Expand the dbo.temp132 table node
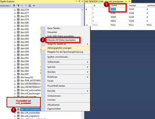Viewport: 155px width, 119px height. click(15, 77)
